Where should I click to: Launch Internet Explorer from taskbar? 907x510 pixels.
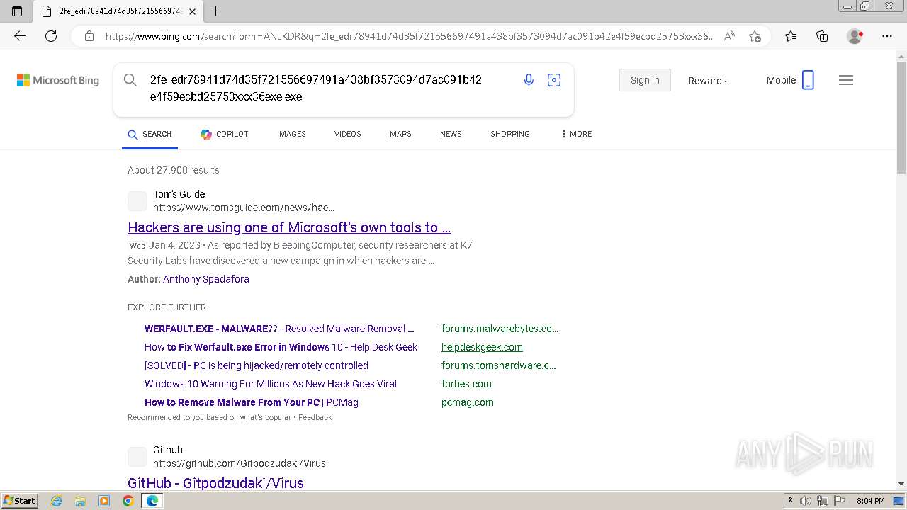(56, 501)
